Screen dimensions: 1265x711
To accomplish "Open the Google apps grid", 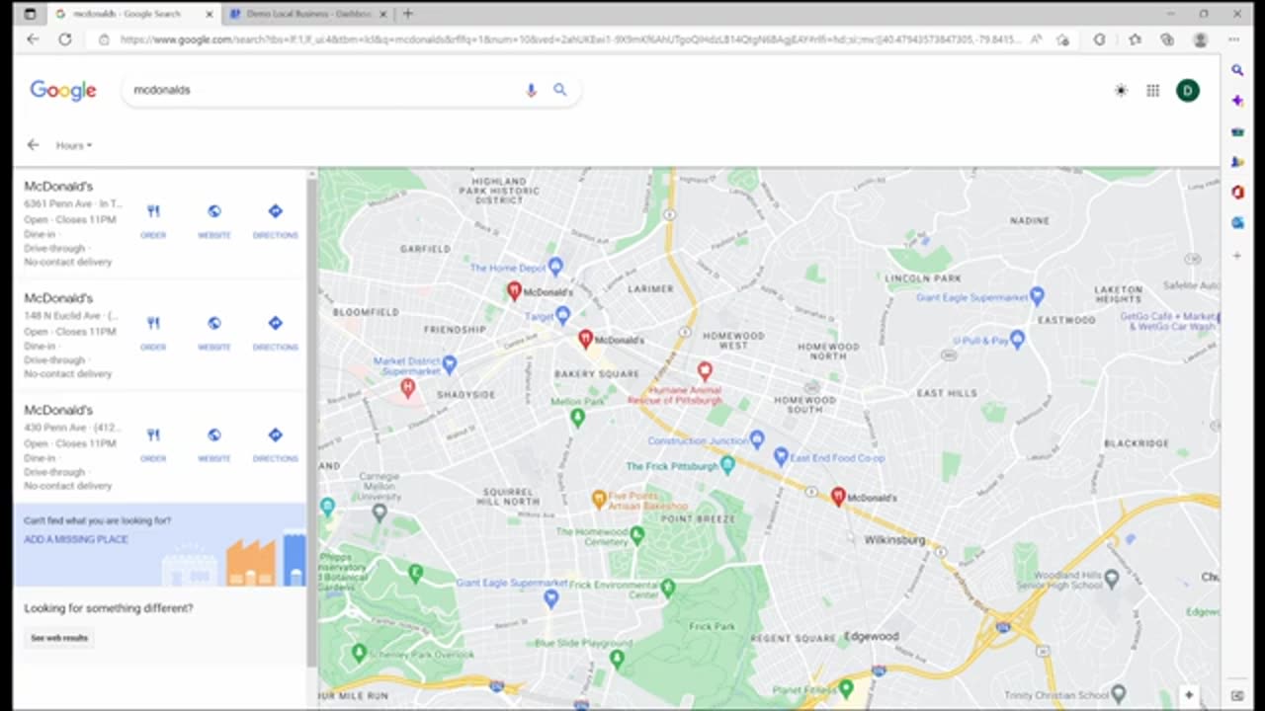I will pyautogui.click(x=1152, y=91).
